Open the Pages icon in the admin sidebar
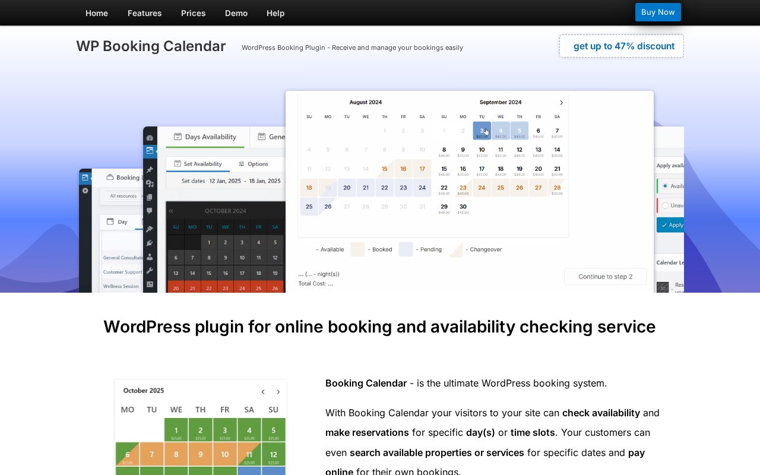 click(x=150, y=197)
